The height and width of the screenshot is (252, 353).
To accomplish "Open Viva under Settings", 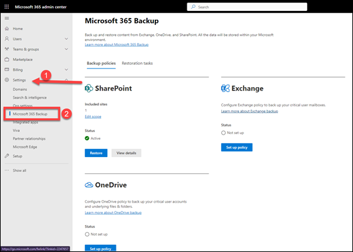I will point(16,130).
